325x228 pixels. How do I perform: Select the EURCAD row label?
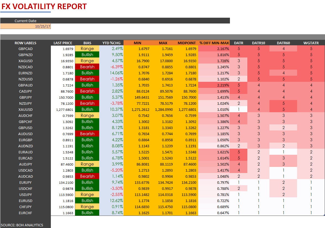click(x=25, y=158)
